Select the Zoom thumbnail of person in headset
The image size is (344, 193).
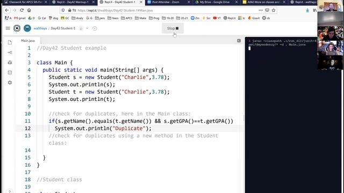[330, 48]
